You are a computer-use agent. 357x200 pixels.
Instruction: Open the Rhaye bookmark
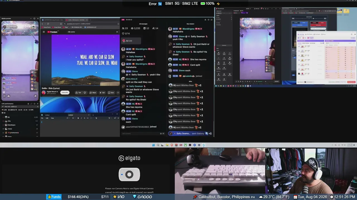(66, 27)
